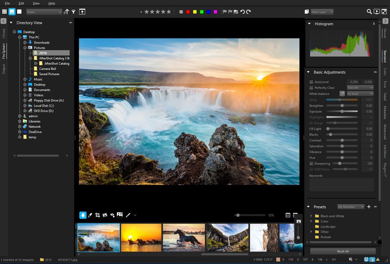Pick the white balance eyedropper tool below image
390x264 pixels.
(90, 215)
